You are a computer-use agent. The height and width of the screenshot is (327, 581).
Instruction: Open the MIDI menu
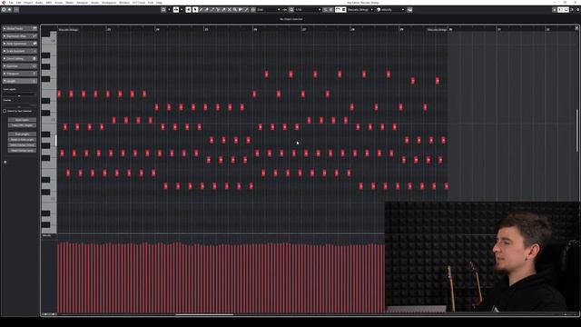[48, 3]
